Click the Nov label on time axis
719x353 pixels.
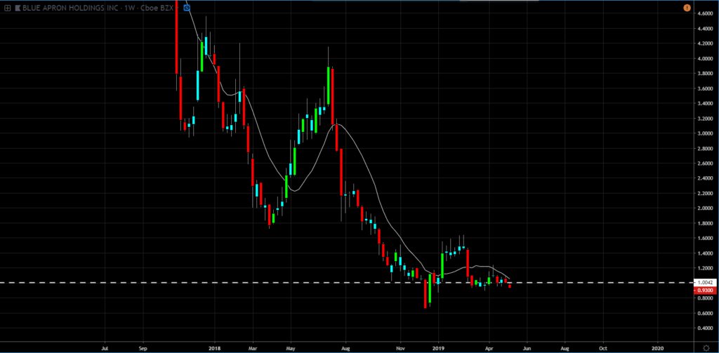click(401, 348)
